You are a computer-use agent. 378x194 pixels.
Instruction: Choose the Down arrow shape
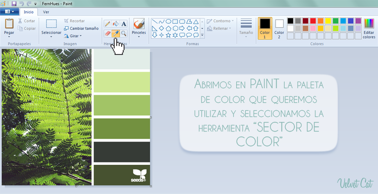point(154,35)
